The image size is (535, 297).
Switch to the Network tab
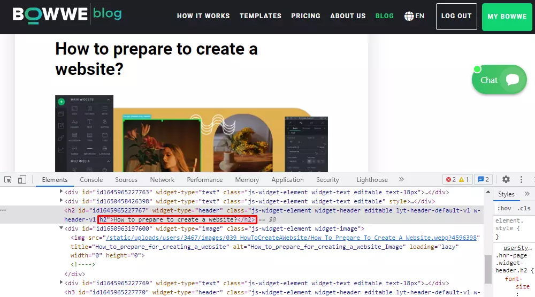(162, 180)
